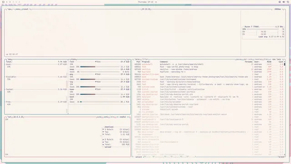Select the systemd-journald process row
Viewport: 291px width, 164px height.
pyautogui.click(x=209, y=92)
